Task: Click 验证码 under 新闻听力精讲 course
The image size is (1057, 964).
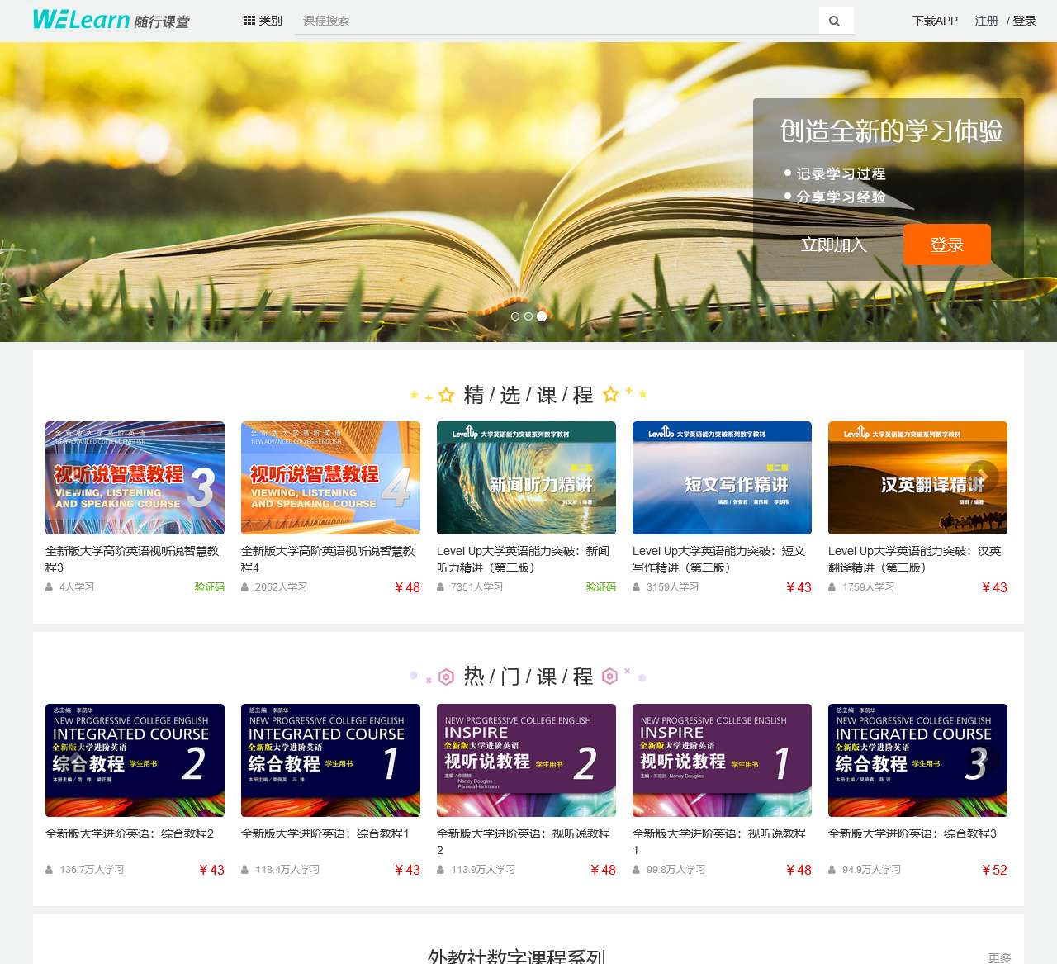Action: [x=600, y=586]
